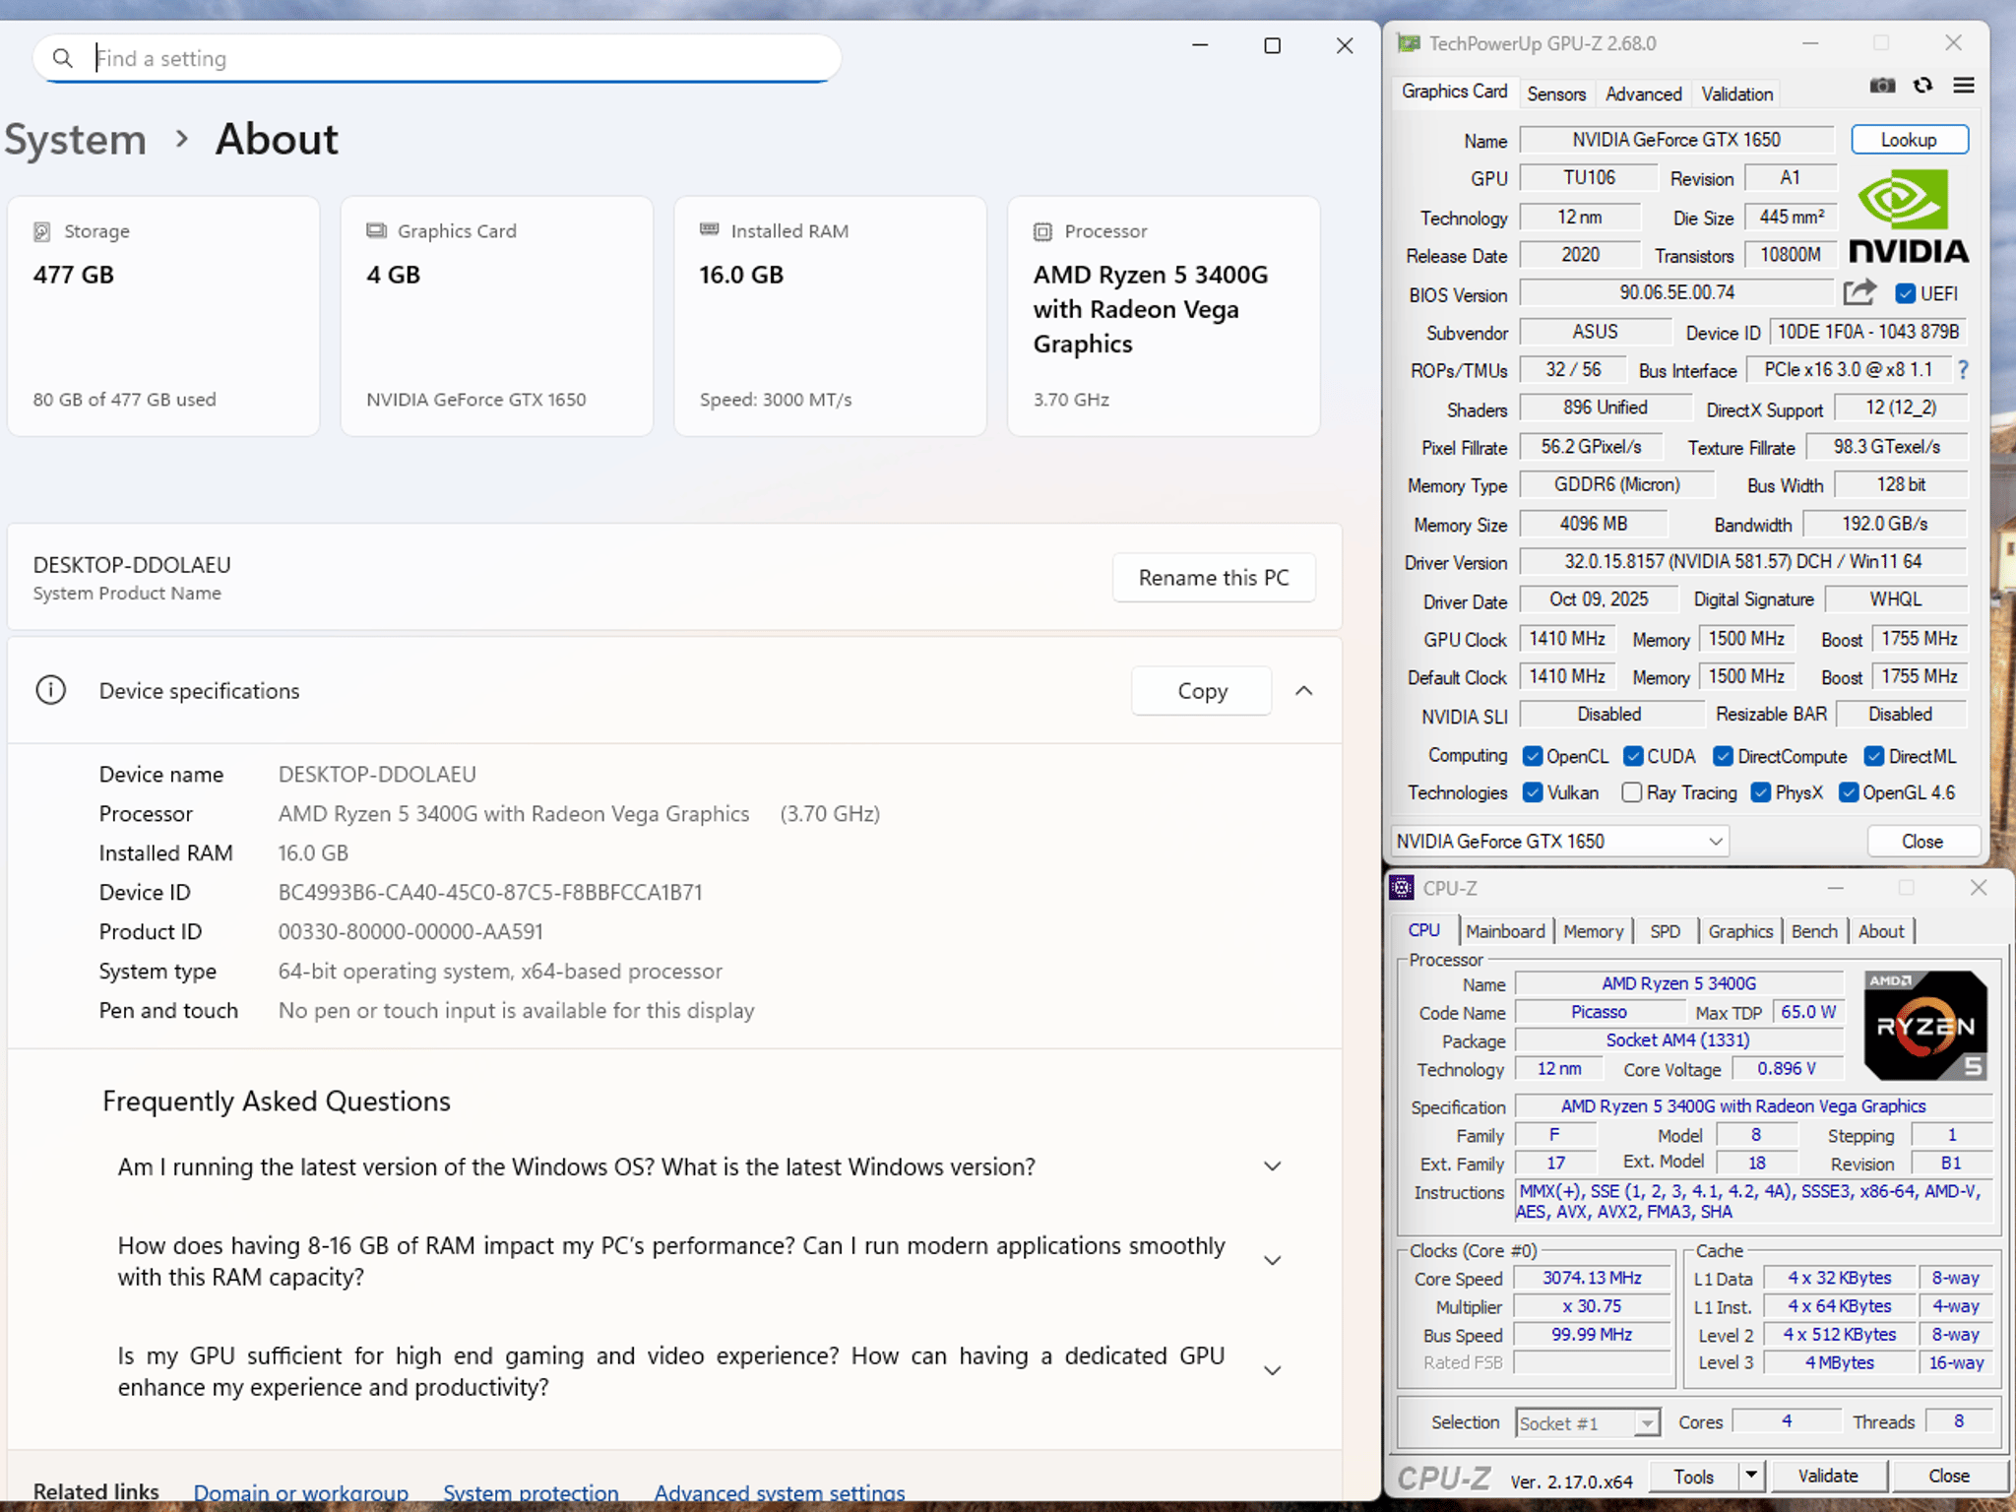Click the NVIDIA logo in GPU-Z
Image resolution: width=2016 pixels, height=1512 pixels.
click(x=1908, y=217)
